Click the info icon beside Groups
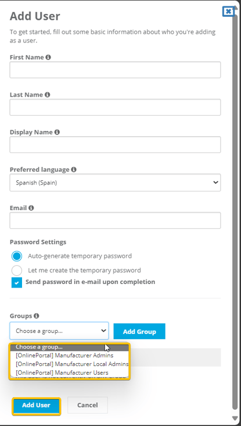Viewport: 241px width, 426px height. point(37,315)
